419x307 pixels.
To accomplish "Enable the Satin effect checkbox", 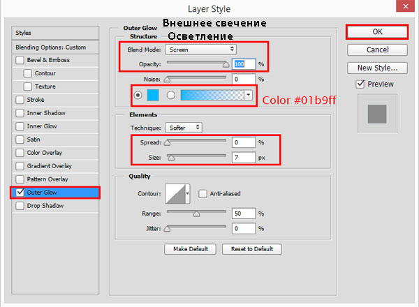I will pos(20,140).
